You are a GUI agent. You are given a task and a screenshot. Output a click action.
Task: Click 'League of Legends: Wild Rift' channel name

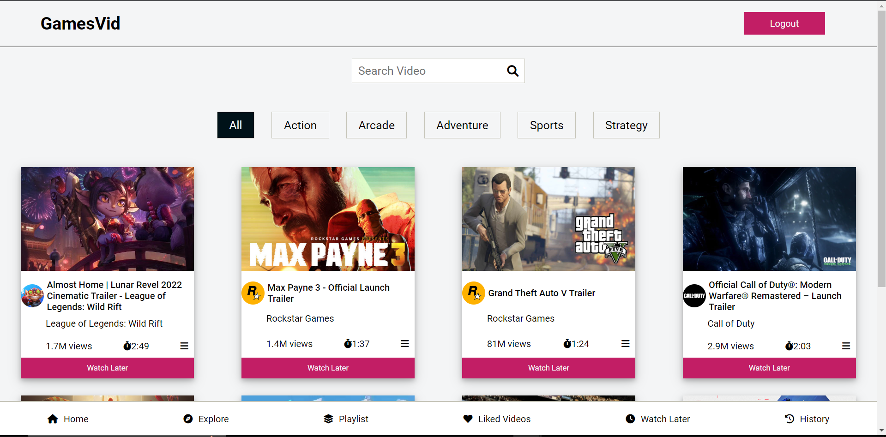(104, 323)
